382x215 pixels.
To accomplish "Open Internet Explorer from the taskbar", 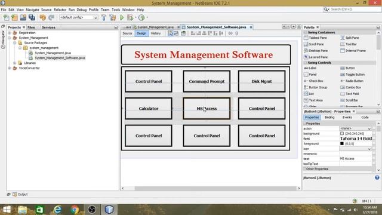I will (x=57, y=210).
